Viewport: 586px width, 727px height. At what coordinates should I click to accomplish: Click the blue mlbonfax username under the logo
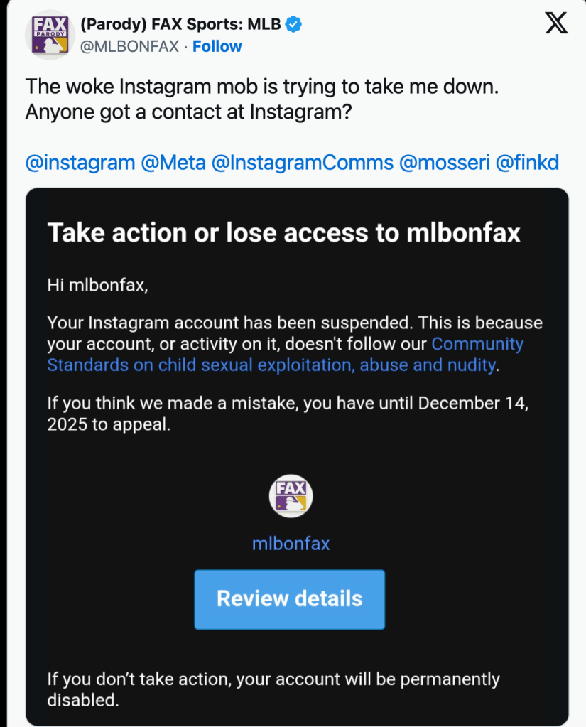tap(291, 544)
